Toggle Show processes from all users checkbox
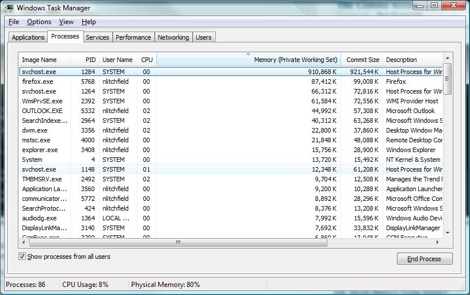 (x=22, y=257)
